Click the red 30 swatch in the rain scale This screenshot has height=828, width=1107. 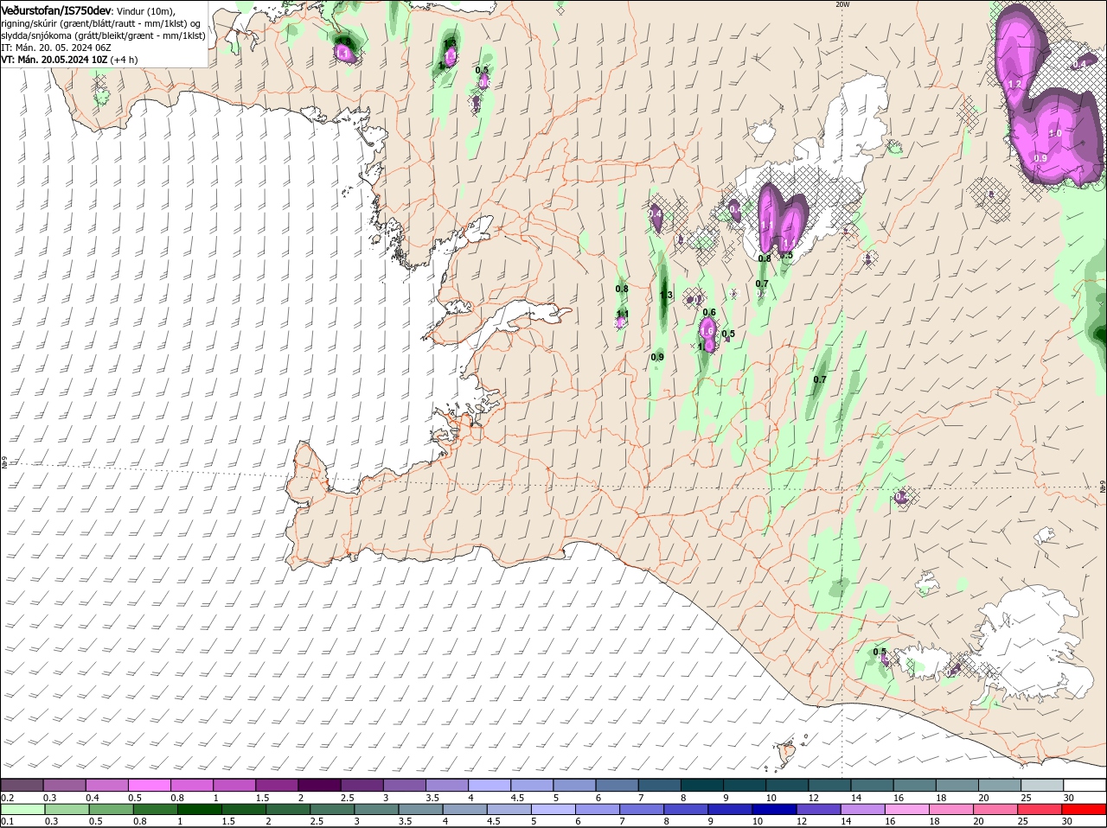click(1085, 809)
